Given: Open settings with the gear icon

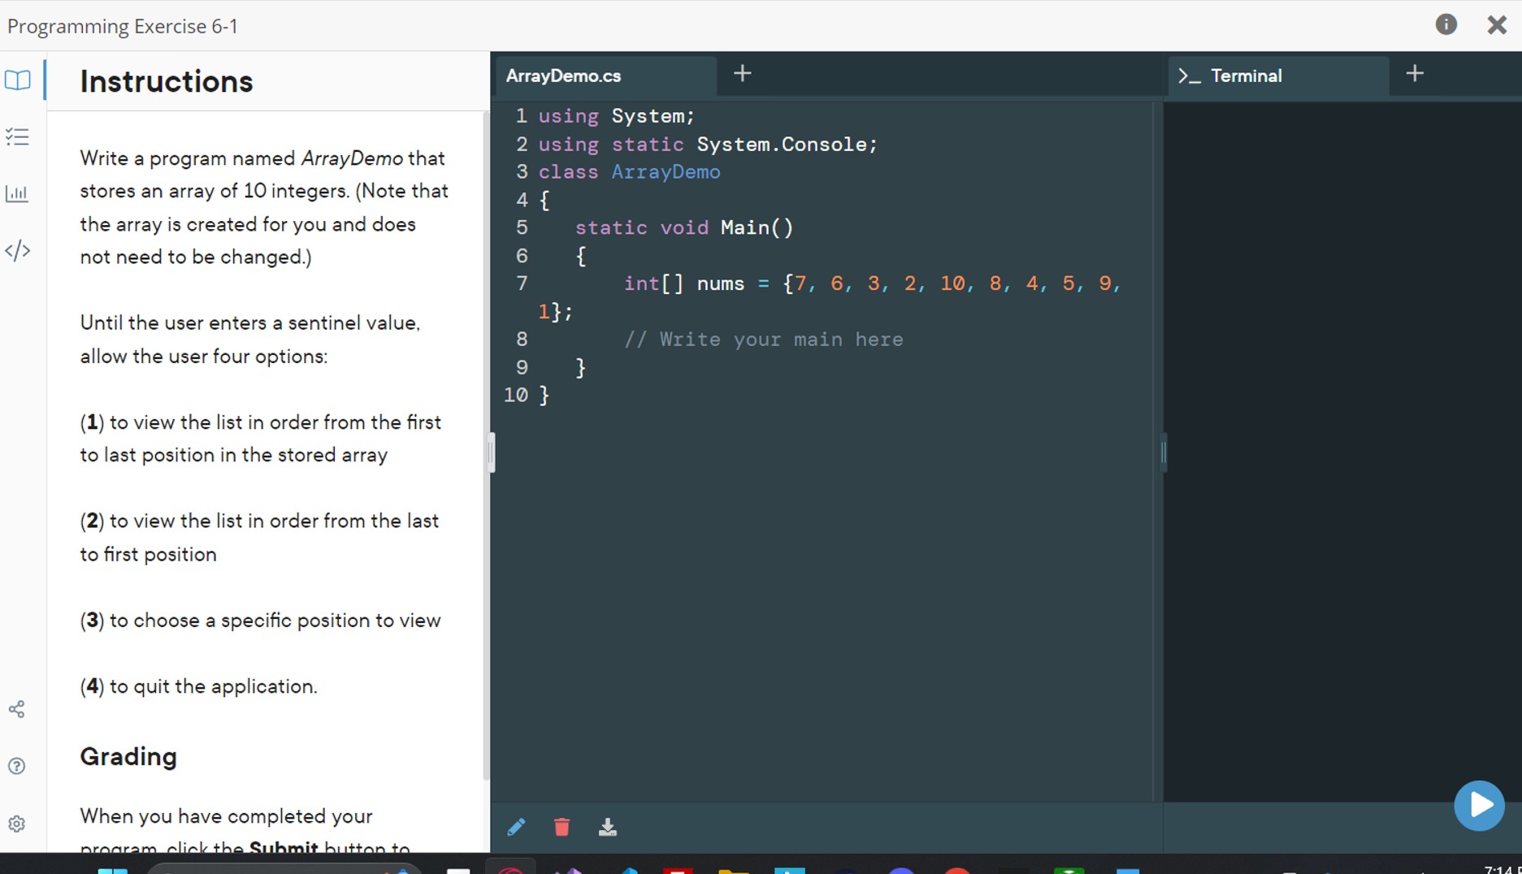Looking at the screenshot, I should coord(17,824).
